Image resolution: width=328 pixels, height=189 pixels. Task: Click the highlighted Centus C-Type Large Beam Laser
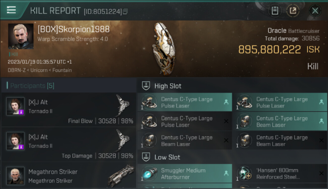pos(280,121)
